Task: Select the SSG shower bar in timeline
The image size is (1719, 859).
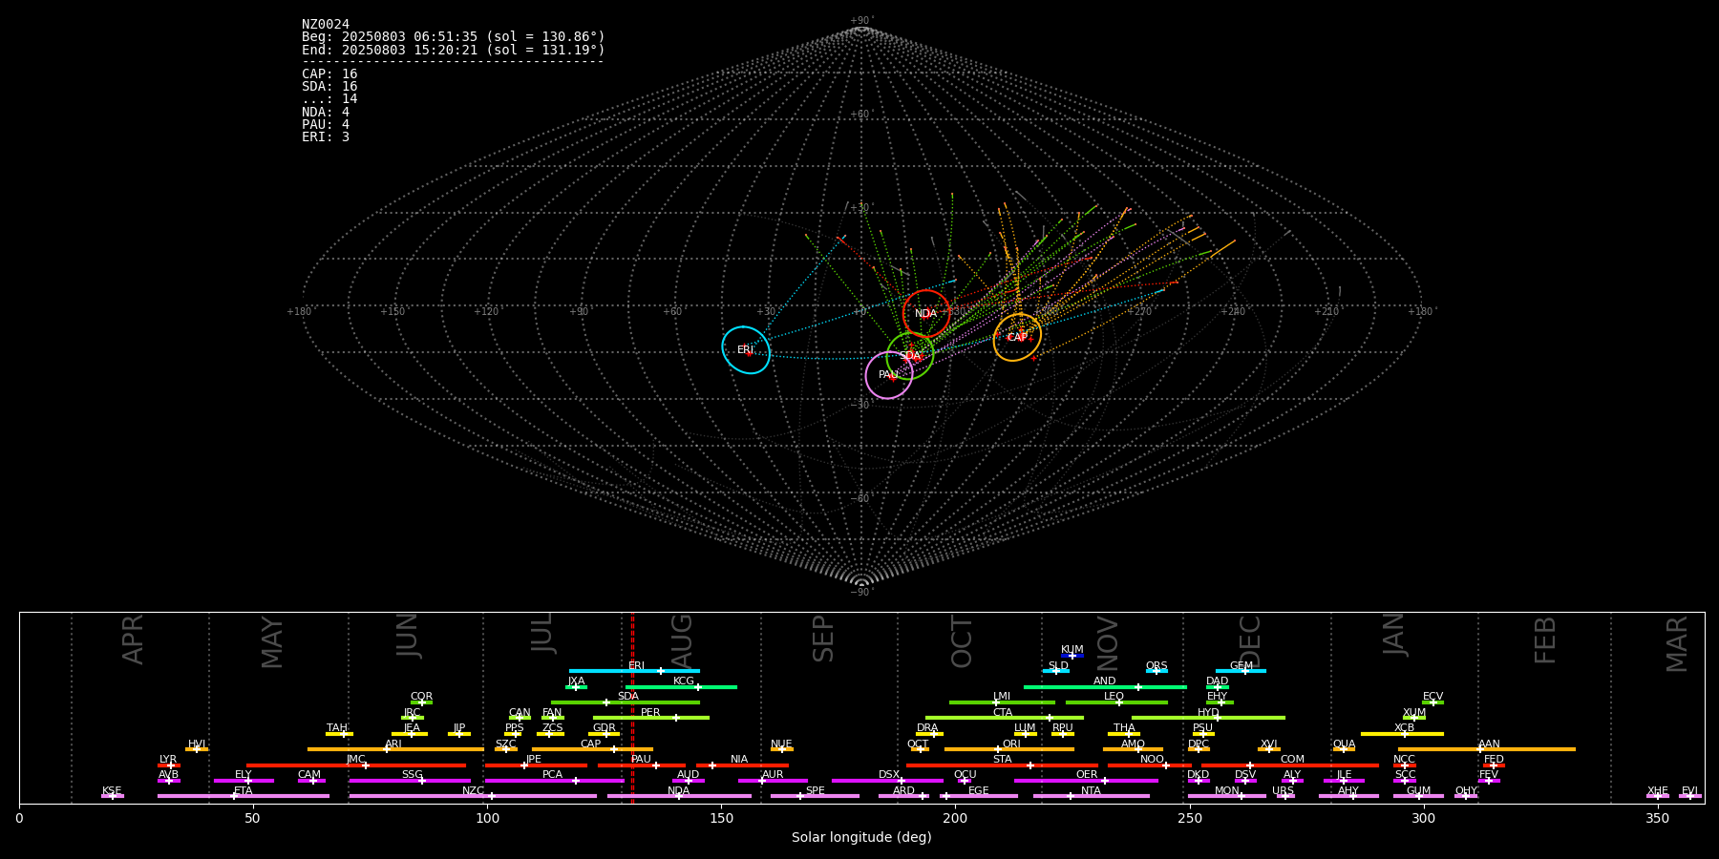Action: pyautogui.click(x=410, y=781)
